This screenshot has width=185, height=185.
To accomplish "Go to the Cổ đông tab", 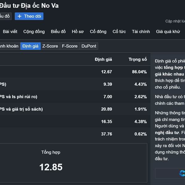I will (x=98, y=32).
